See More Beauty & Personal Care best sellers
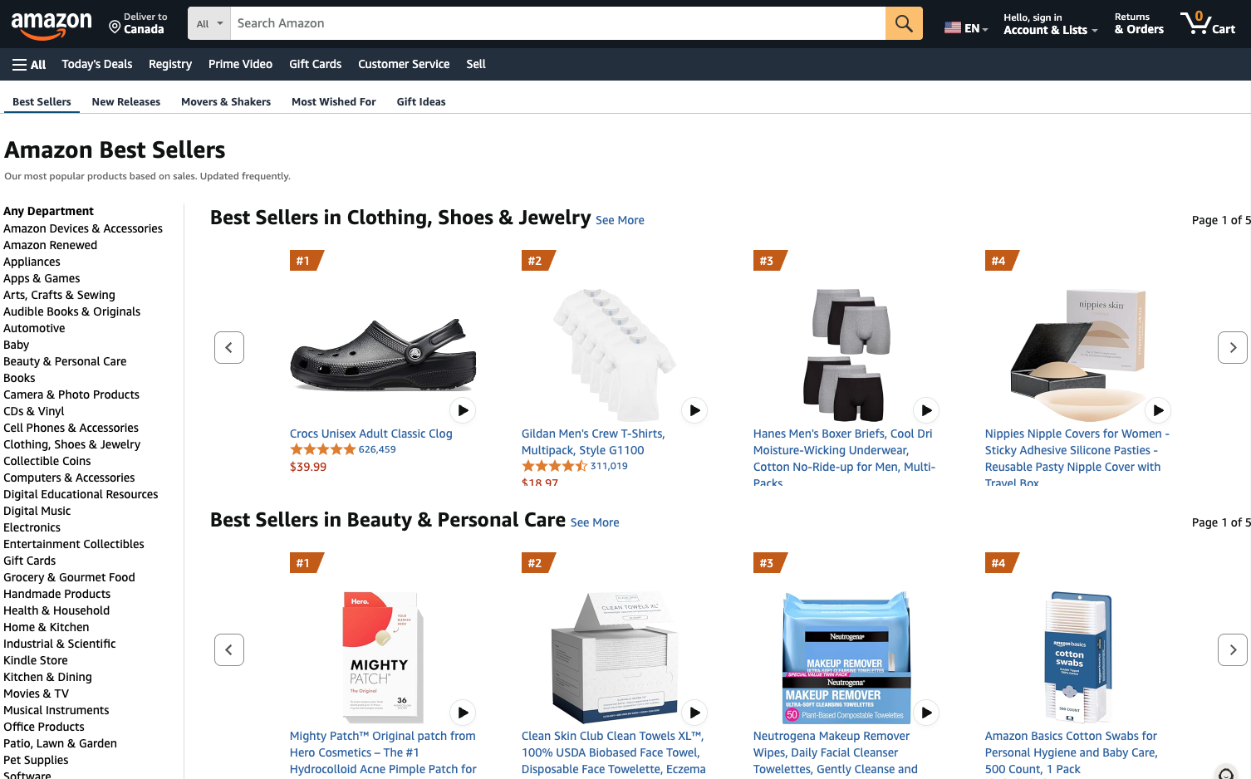Image resolution: width=1251 pixels, height=779 pixels. tap(595, 522)
